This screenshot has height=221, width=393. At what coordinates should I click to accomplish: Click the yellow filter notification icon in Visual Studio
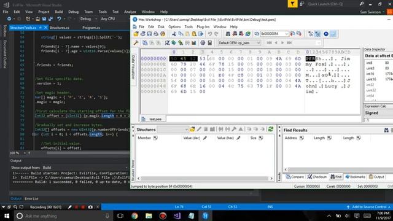292,4
